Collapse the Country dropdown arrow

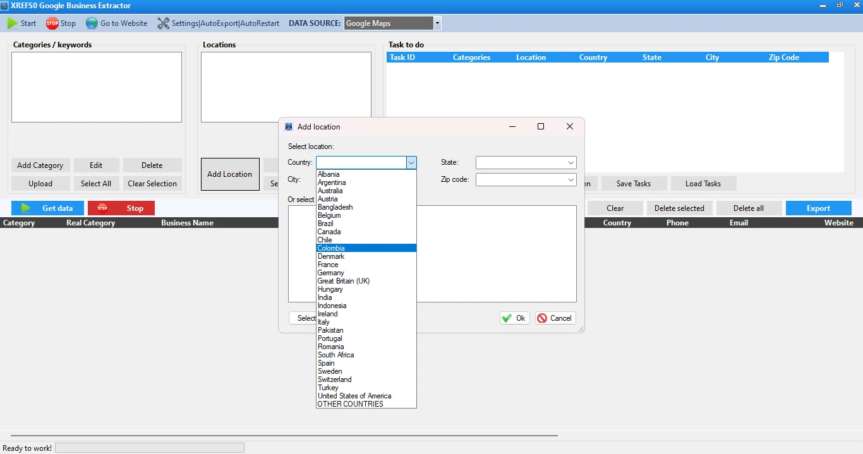[411, 163]
